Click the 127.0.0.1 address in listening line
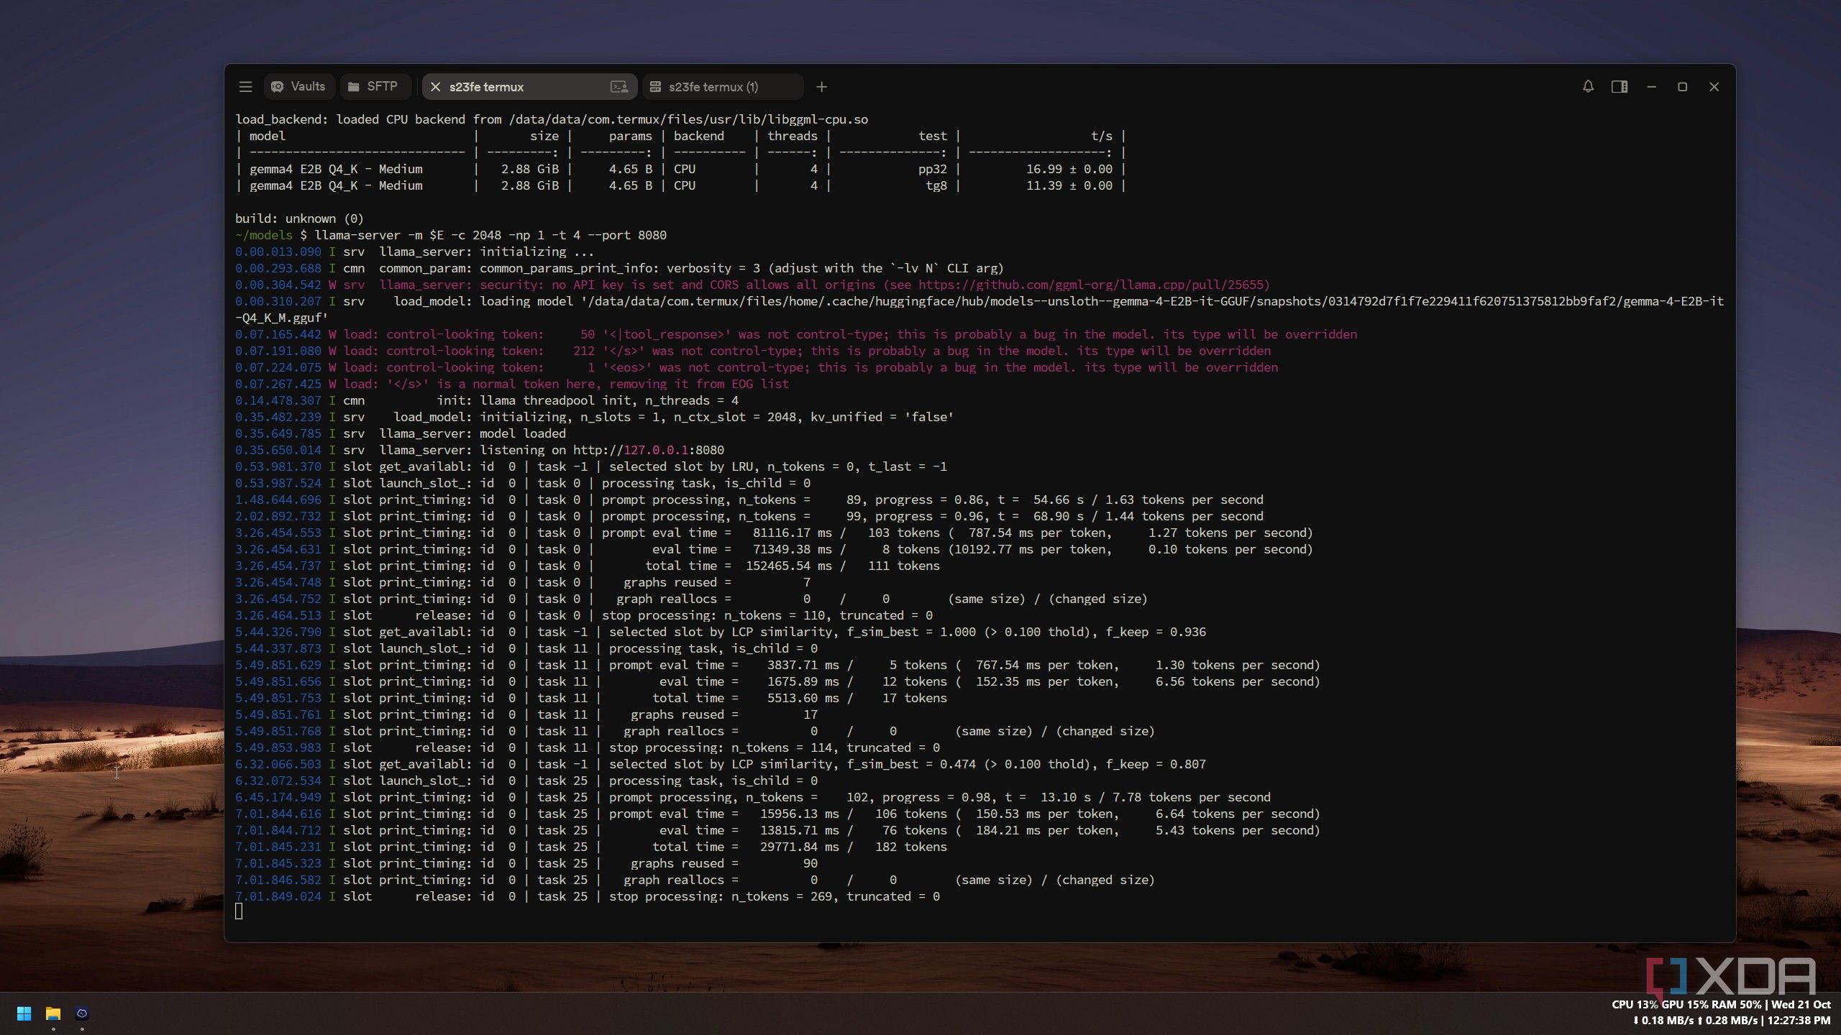 [655, 450]
